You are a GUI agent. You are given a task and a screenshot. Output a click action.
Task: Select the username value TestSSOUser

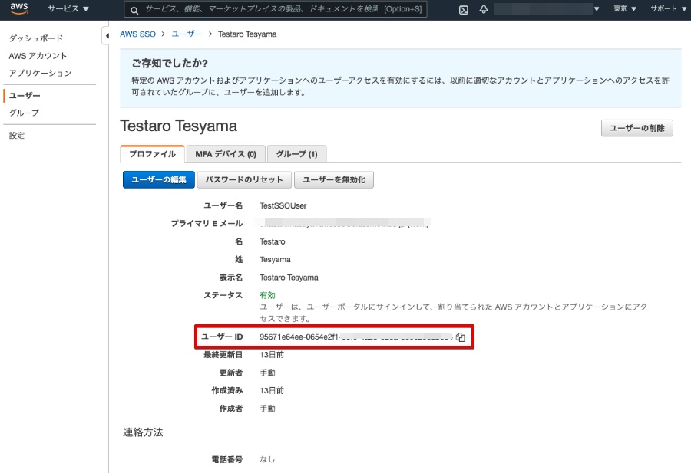pyautogui.click(x=283, y=206)
